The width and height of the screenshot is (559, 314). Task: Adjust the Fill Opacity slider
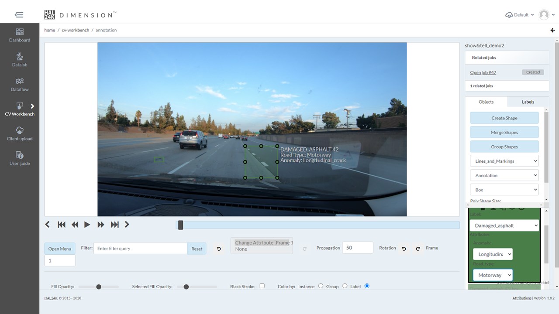click(99, 287)
